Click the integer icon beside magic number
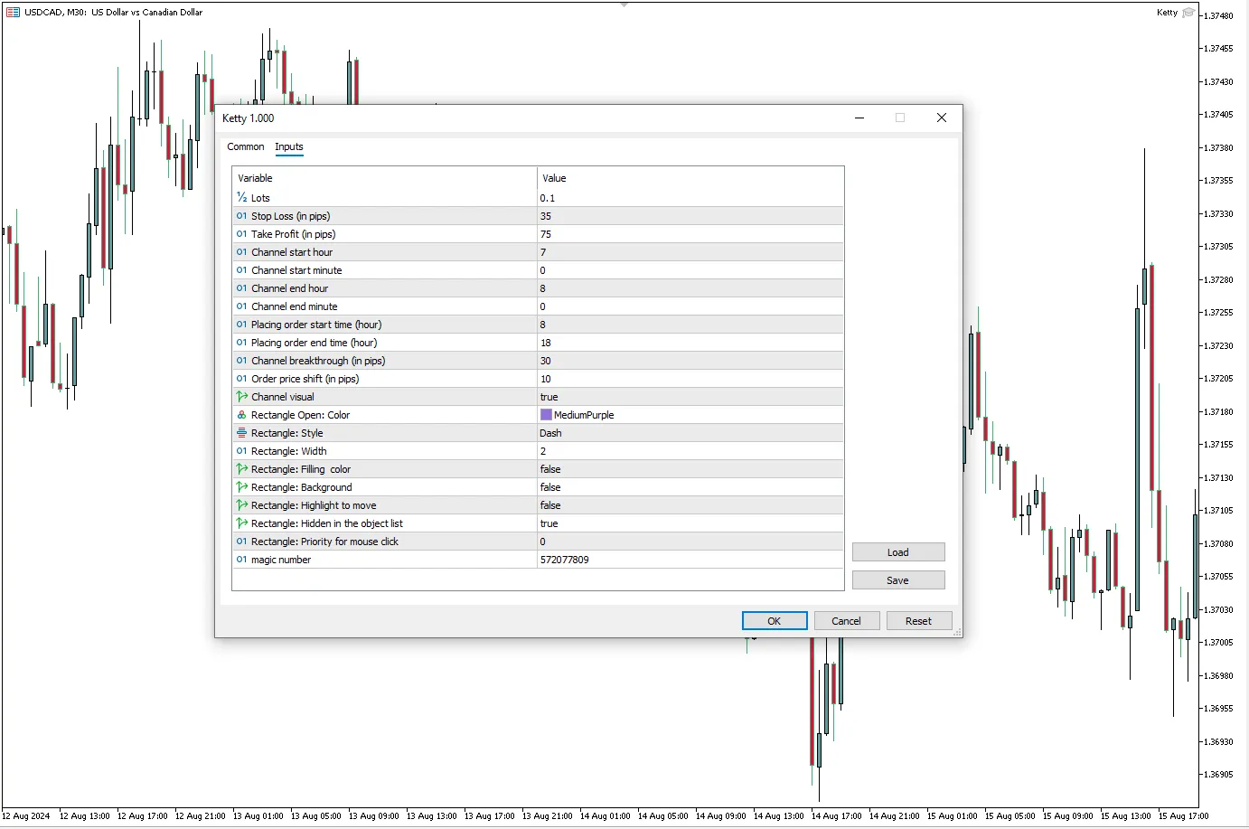 (x=241, y=560)
